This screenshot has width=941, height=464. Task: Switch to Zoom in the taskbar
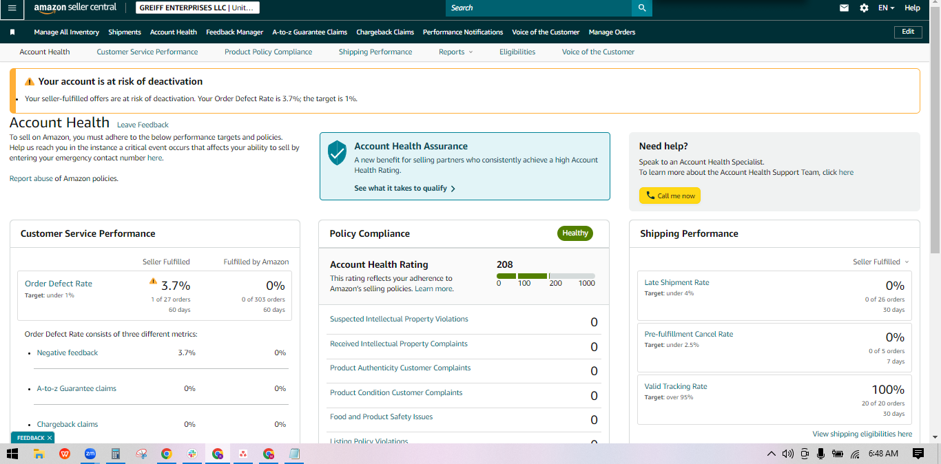[x=90, y=454]
